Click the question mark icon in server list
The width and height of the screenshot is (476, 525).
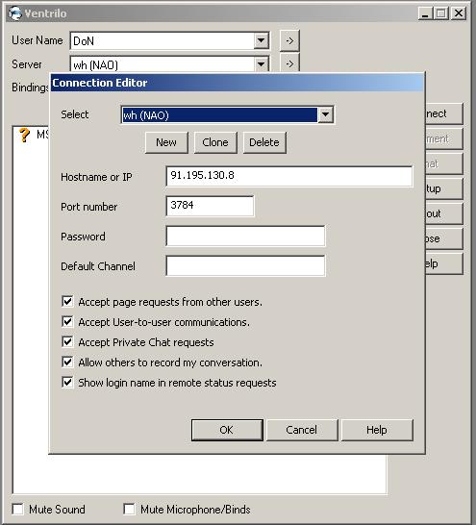(24, 135)
